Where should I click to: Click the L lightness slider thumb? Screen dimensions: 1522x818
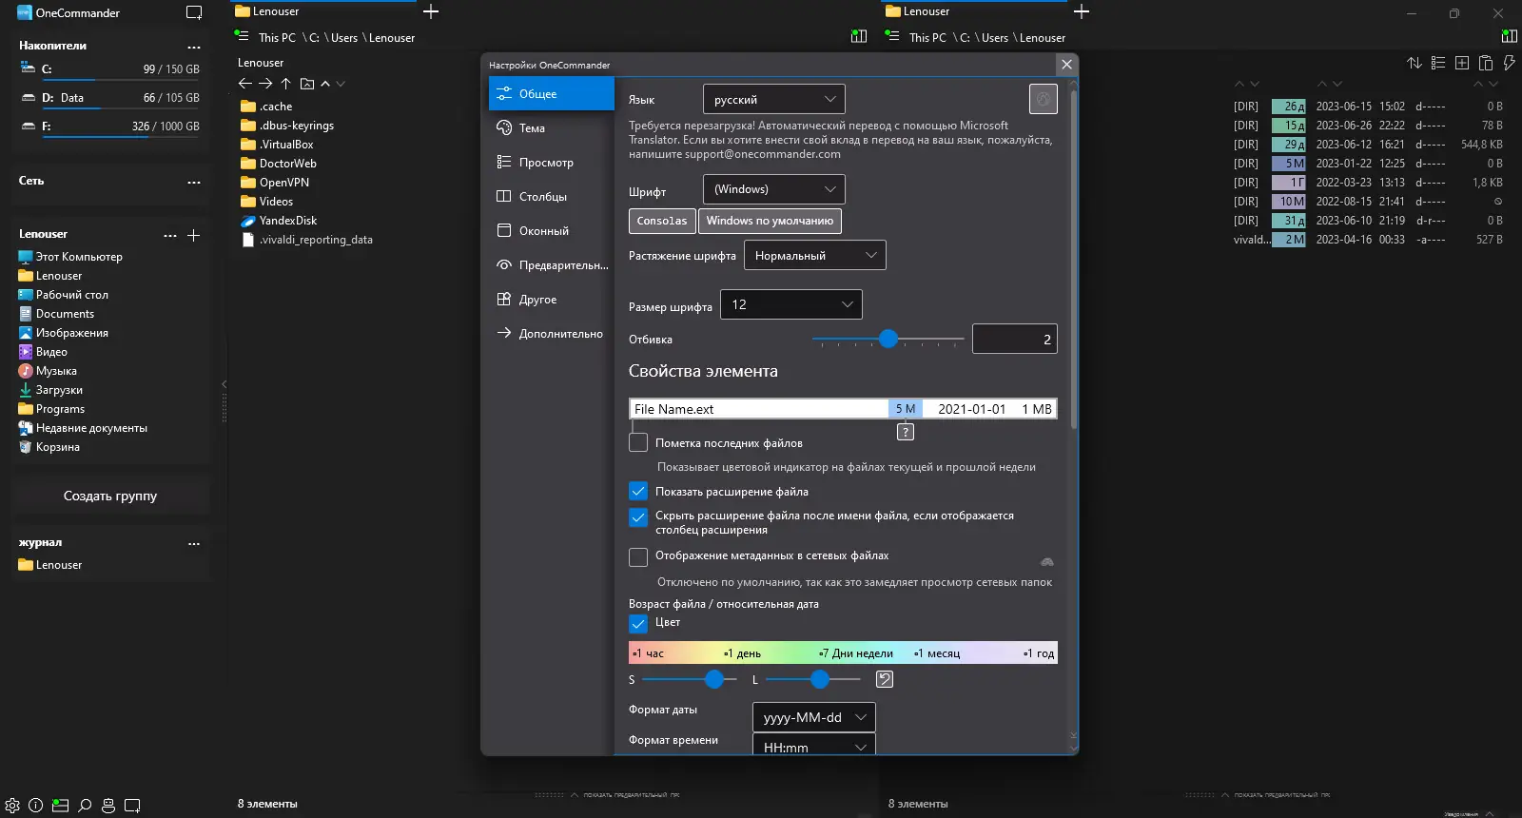click(x=820, y=679)
